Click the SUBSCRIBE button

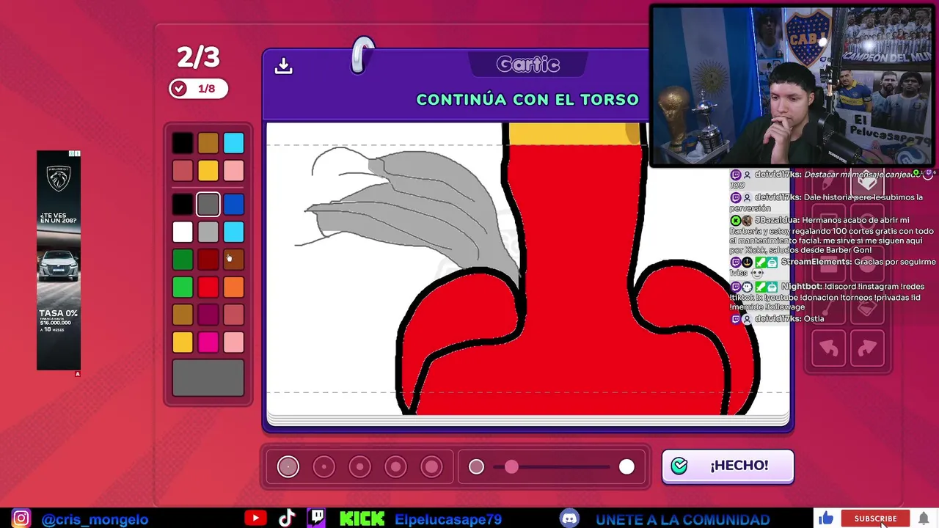pos(875,518)
